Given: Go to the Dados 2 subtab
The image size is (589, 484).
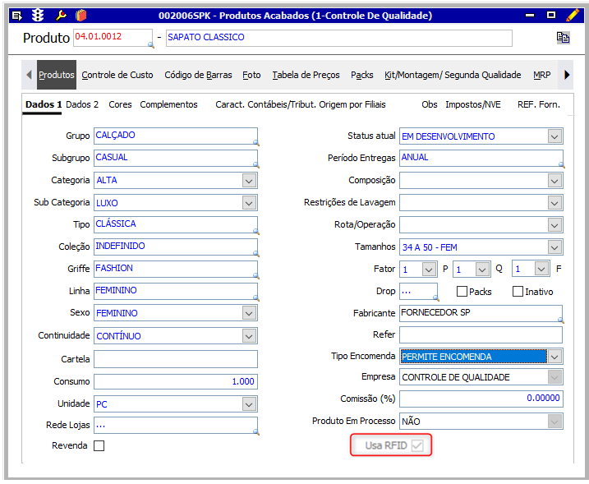Looking at the screenshot, I should 82,104.
